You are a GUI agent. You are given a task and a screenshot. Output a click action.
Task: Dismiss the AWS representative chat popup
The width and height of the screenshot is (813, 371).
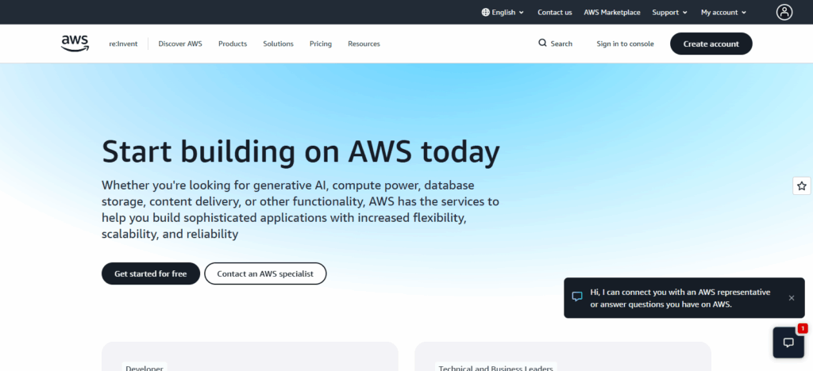[x=791, y=298]
